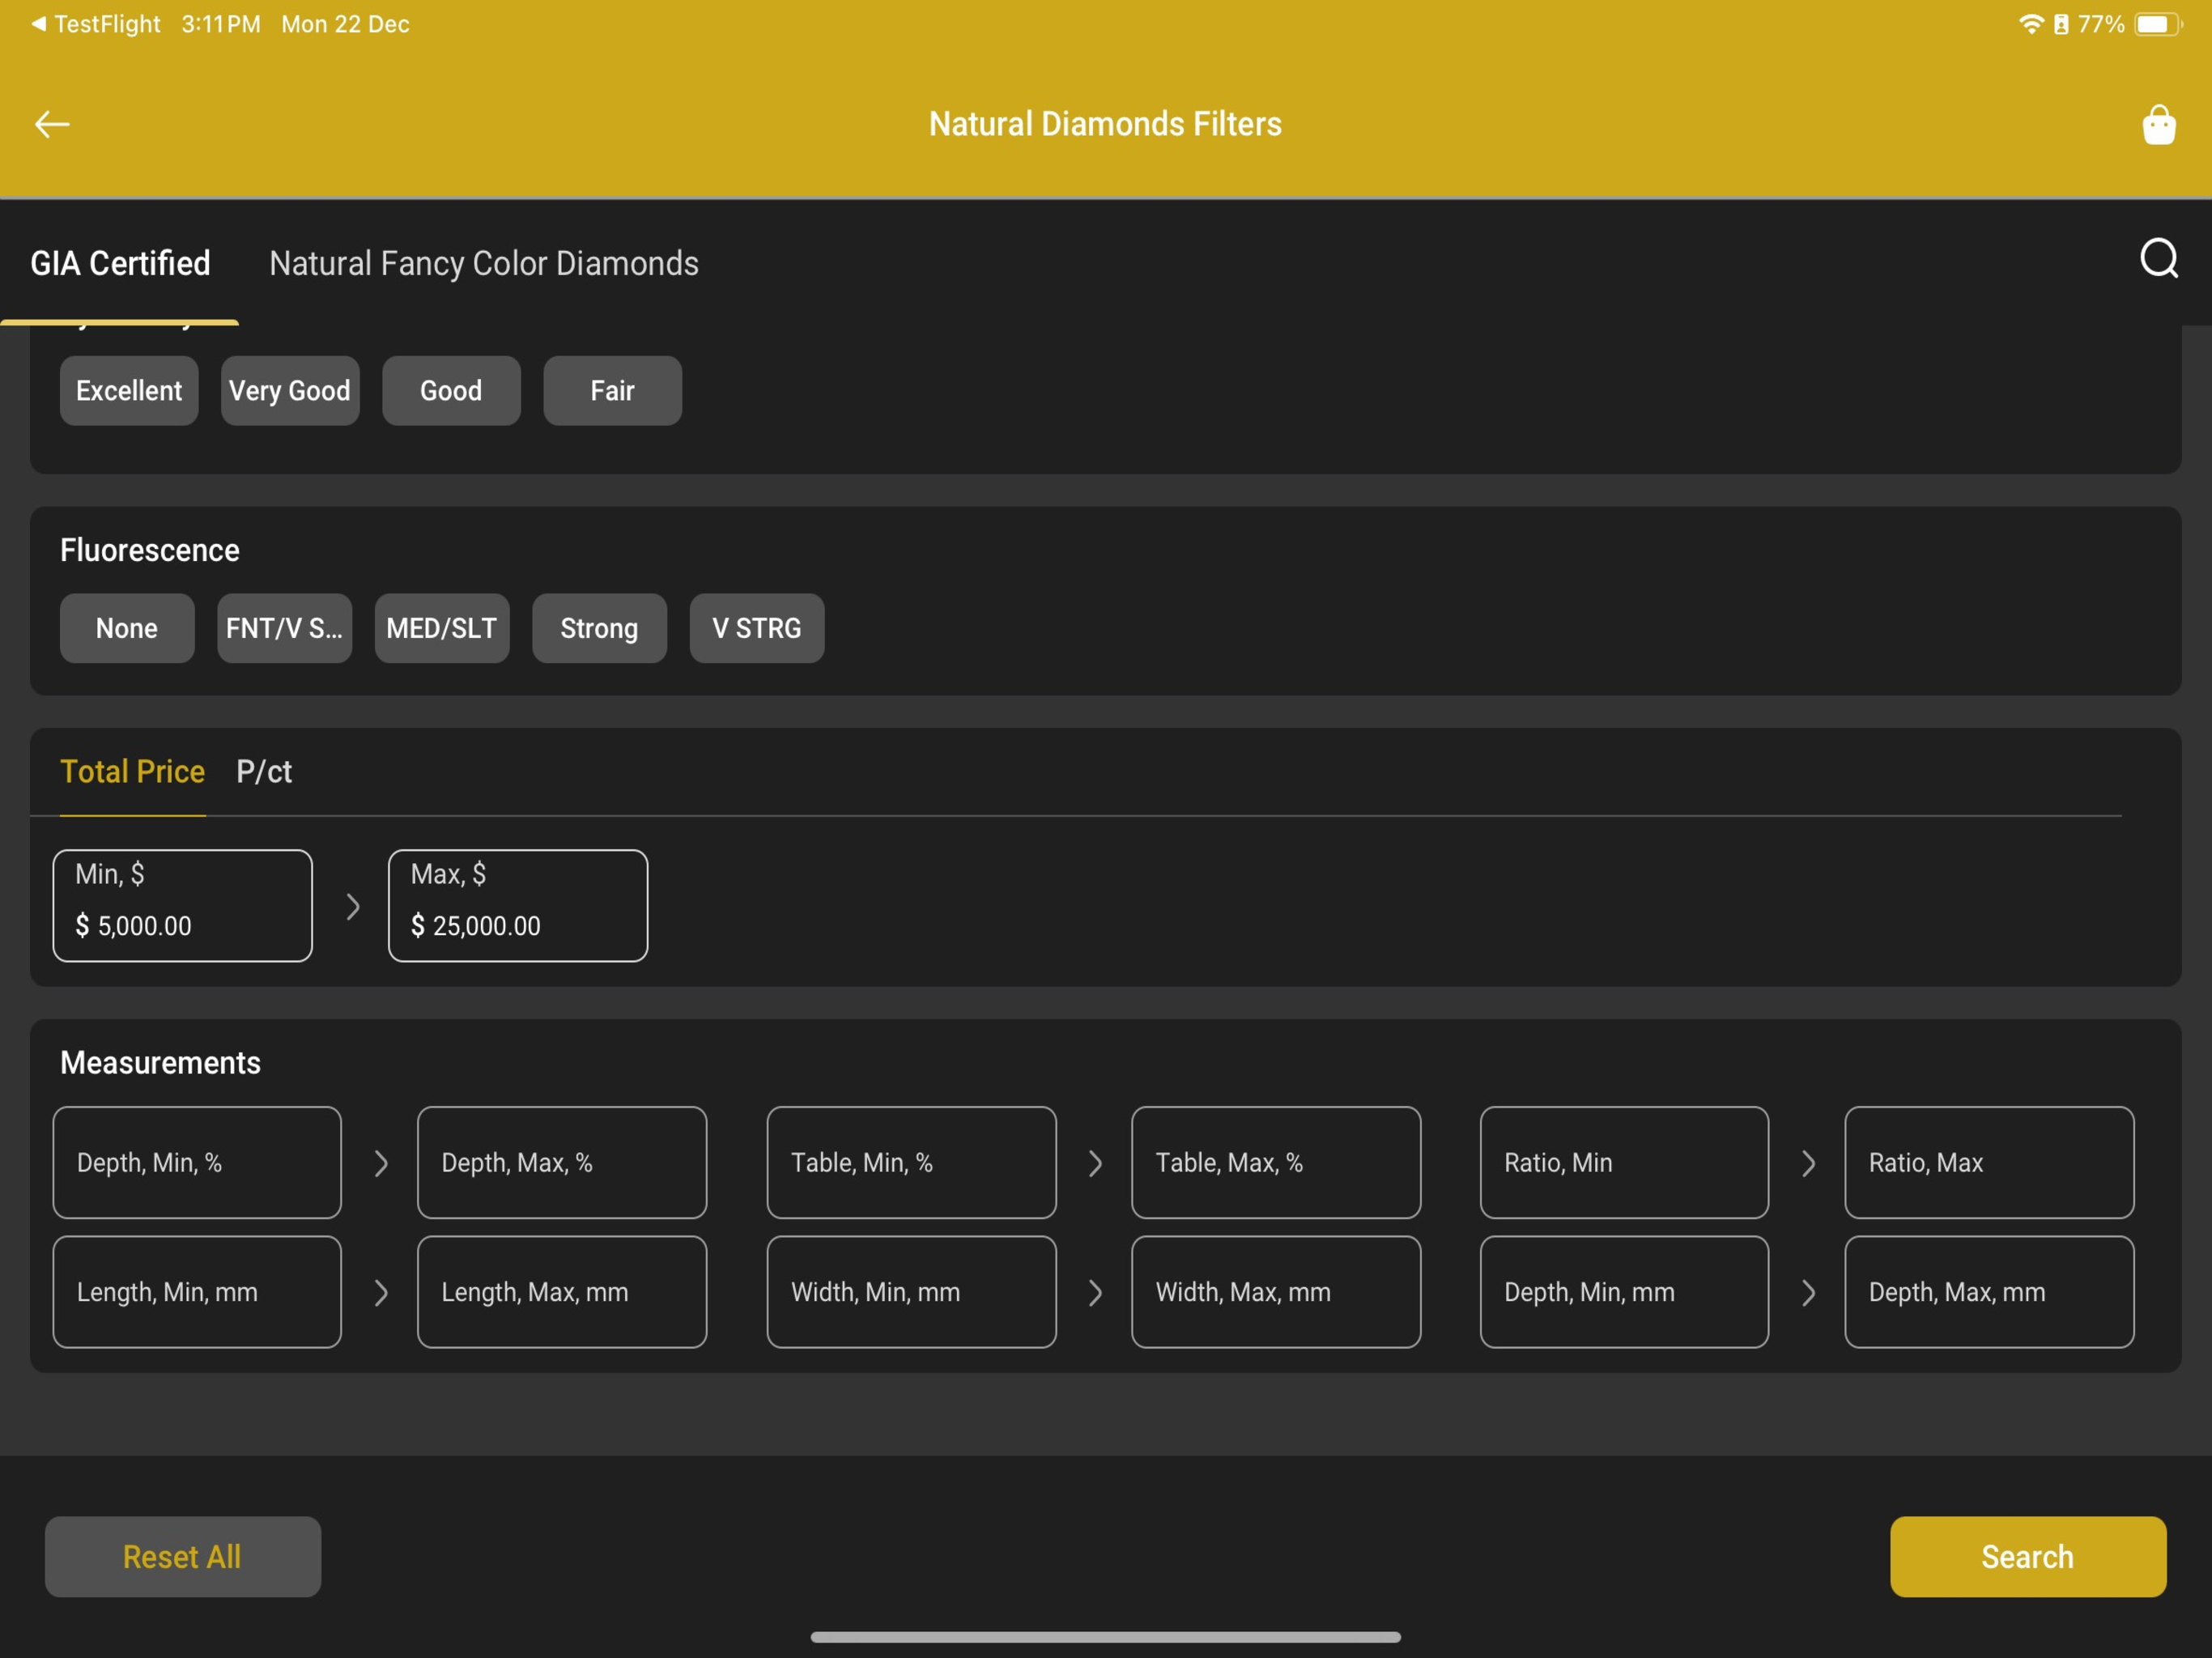Tap chevron between Depth % fields

[x=381, y=1163]
